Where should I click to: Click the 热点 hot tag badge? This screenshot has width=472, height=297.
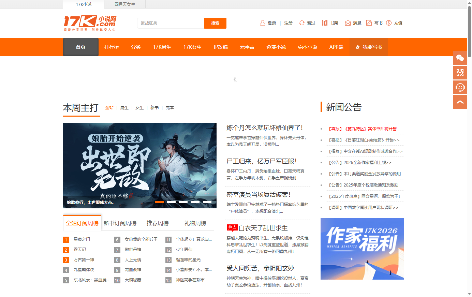pos(232,227)
